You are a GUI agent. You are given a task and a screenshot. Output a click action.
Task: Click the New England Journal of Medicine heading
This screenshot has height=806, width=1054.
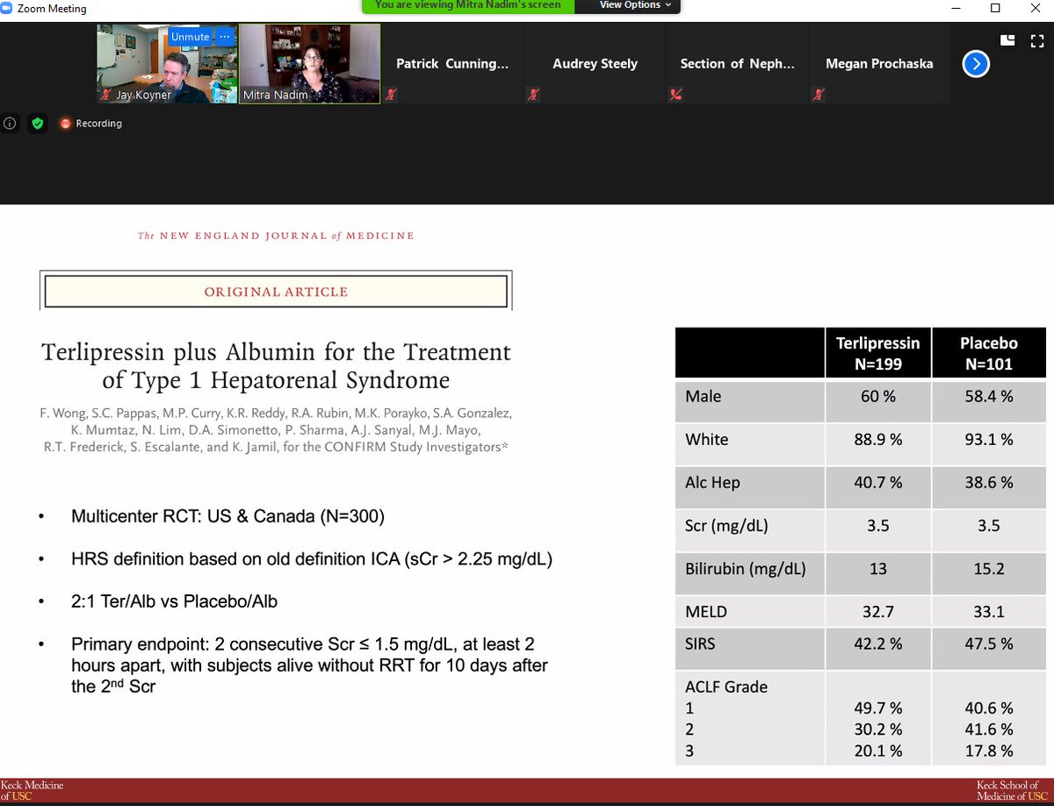[276, 235]
